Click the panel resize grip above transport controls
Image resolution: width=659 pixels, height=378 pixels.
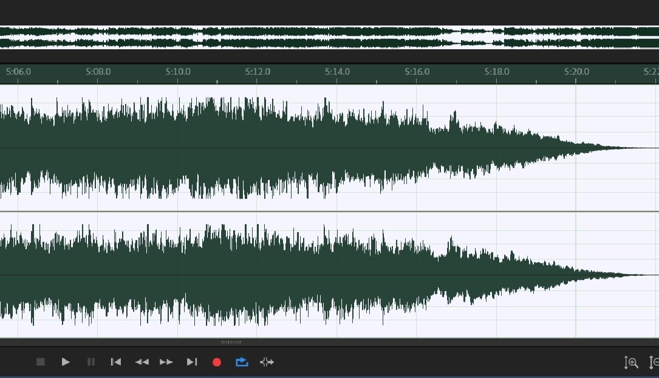(231, 342)
